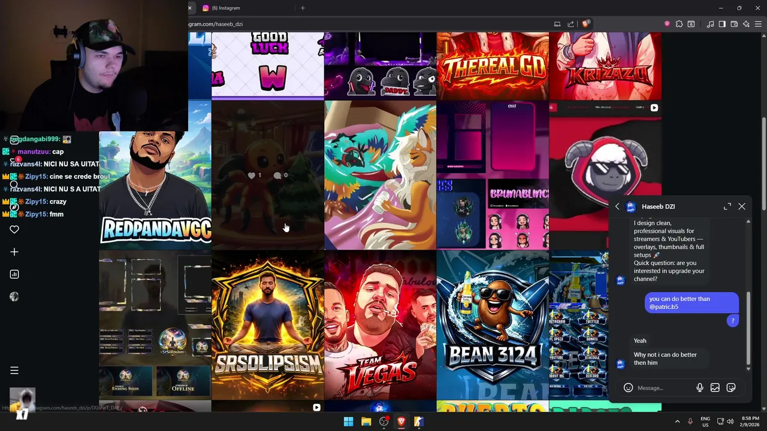Go back in the Haseeb DZI chat
The width and height of the screenshot is (767, 431).
click(x=617, y=207)
